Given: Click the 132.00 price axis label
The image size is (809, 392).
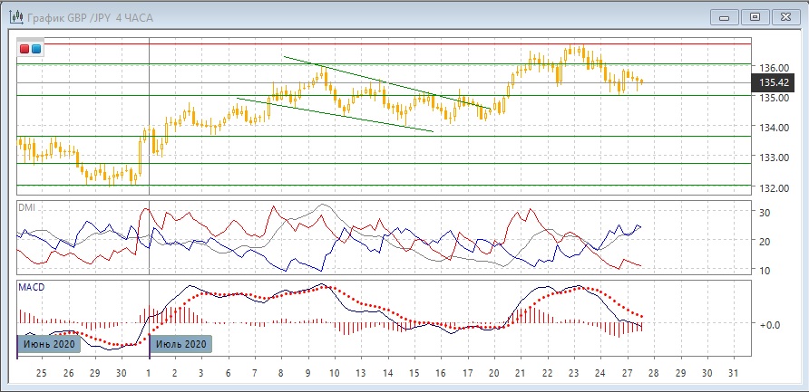Looking at the screenshot, I should pos(772,188).
